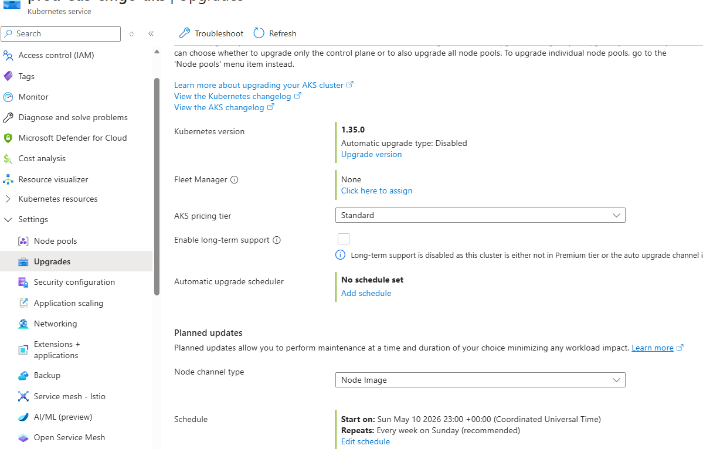Click the Upgrades icon in sidebar

tap(23, 261)
